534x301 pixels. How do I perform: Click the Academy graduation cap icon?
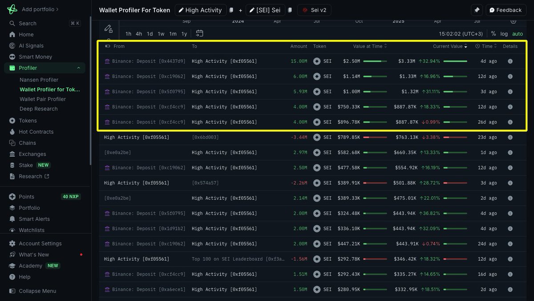click(12, 266)
